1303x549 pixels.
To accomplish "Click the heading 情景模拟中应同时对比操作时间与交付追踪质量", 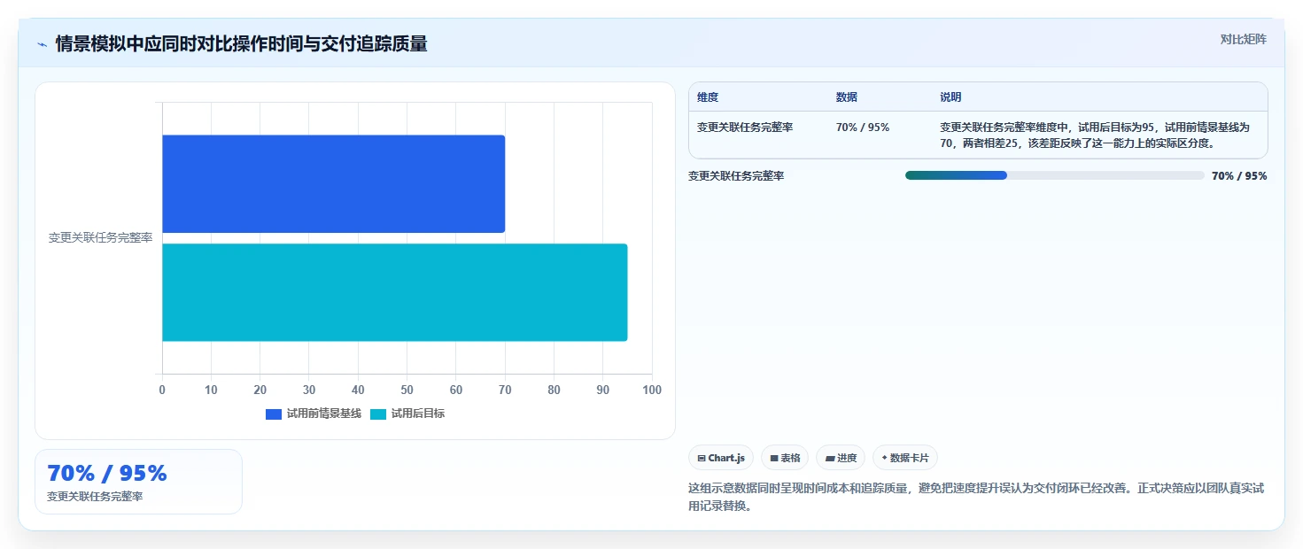I will pos(241,44).
